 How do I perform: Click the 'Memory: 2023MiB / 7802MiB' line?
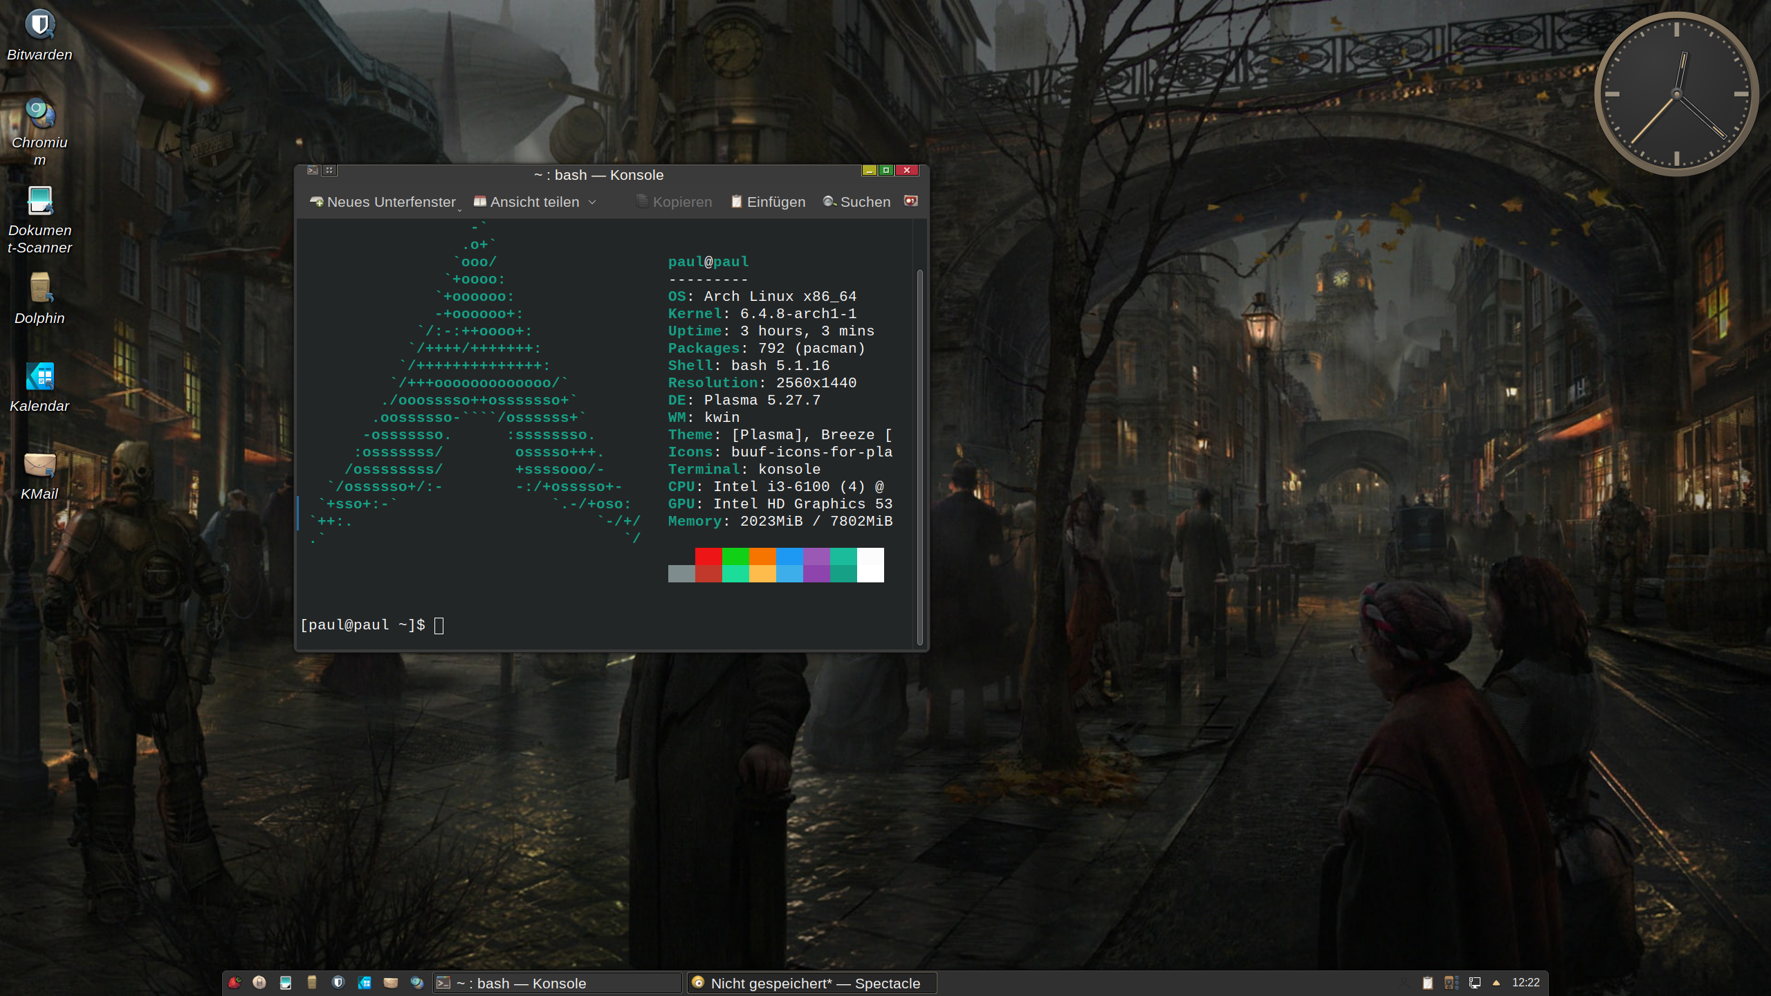(x=780, y=522)
